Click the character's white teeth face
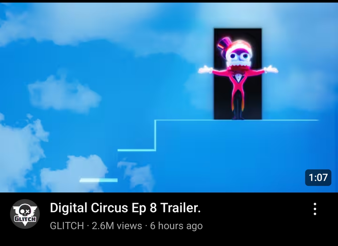Image resolution: width=338 pixels, height=246 pixels. tap(238, 58)
